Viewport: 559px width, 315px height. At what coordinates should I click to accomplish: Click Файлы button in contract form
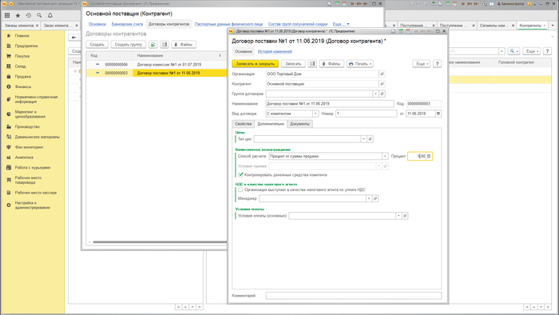pos(331,64)
